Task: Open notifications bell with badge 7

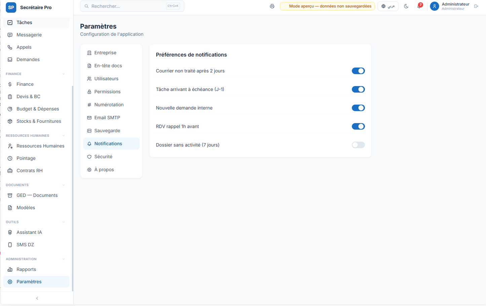Action: 419,6
